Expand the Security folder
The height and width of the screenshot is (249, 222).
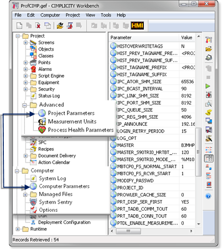point(25,89)
